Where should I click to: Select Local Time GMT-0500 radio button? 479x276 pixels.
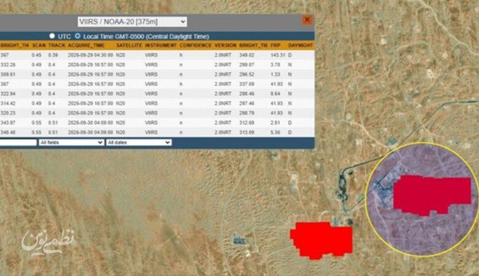(x=77, y=36)
